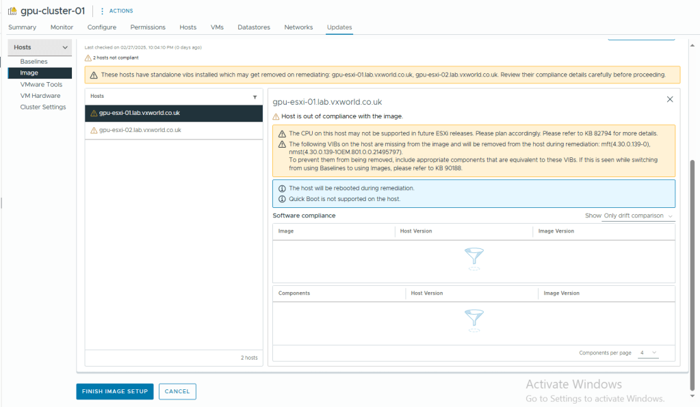Open the Datastores tab
The width and height of the screenshot is (700, 407).
click(x=253, y=27)
